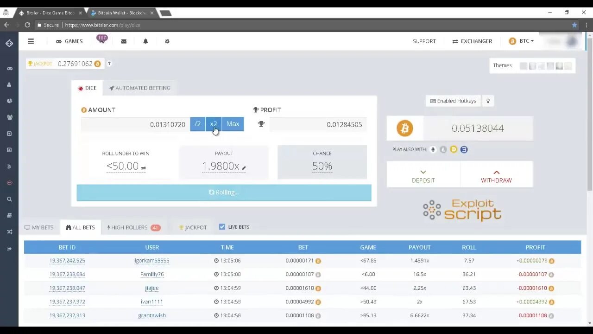Click the pie chart statistics icon in sidebar
Image resolution: width=593 pixels, height=334 pixels.
click(x=9, y=101)
